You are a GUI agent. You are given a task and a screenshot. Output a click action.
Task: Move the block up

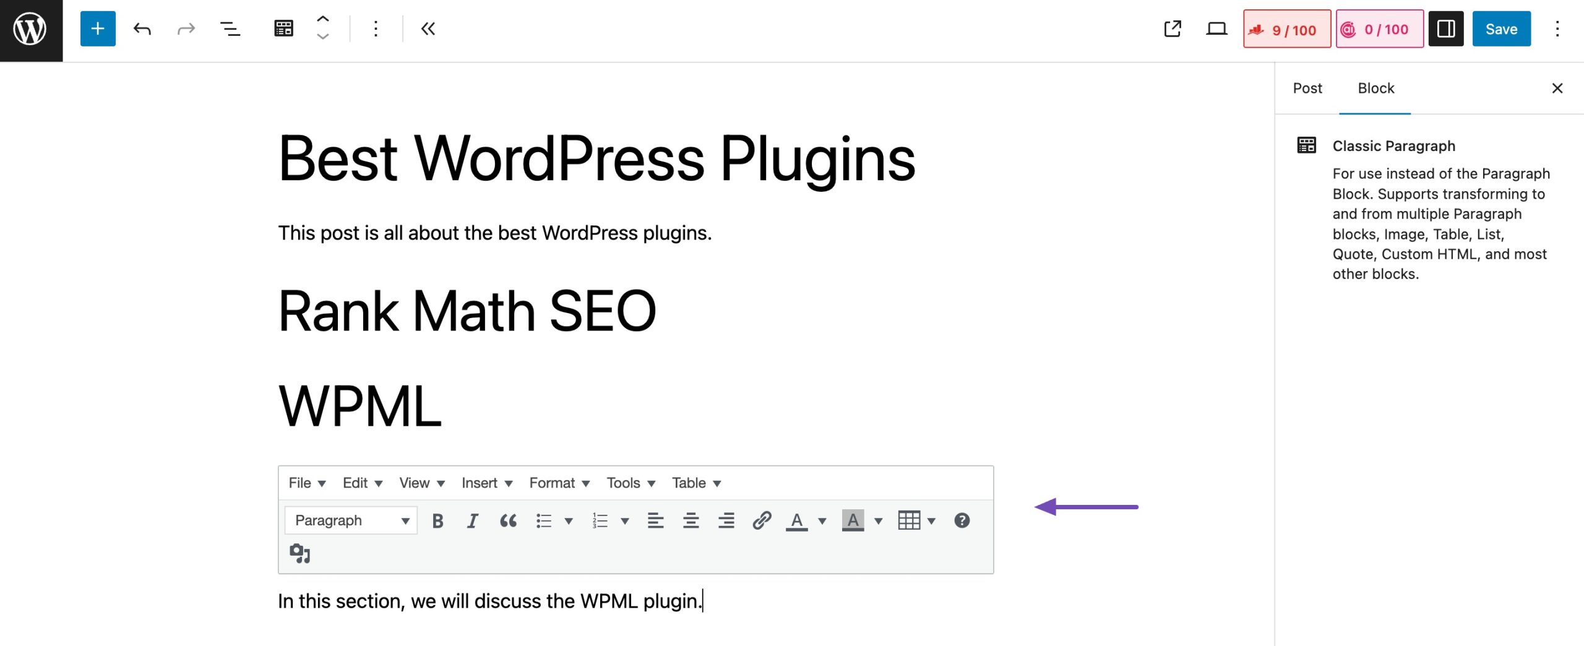pos(323,19)
